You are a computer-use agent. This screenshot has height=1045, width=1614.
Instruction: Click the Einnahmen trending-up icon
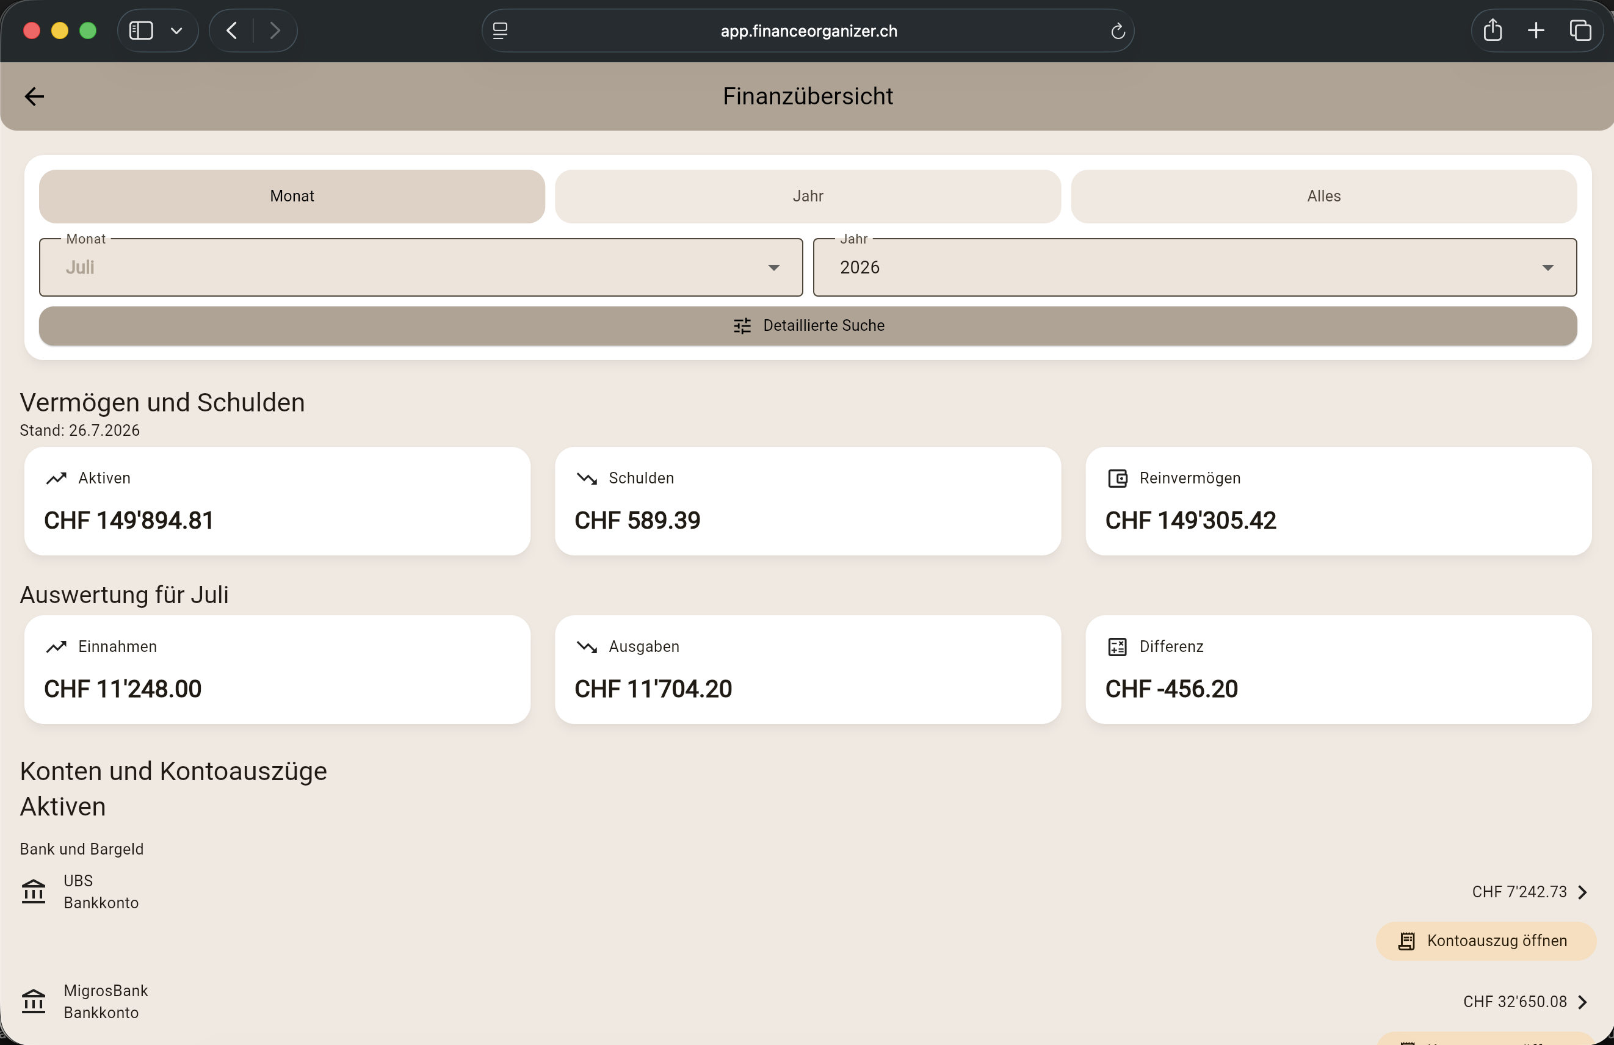coord(56,647)
